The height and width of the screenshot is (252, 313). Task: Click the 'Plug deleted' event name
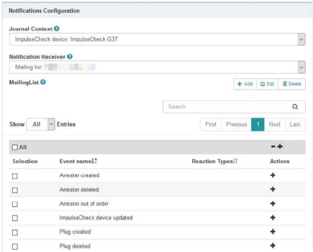(75, 246)
